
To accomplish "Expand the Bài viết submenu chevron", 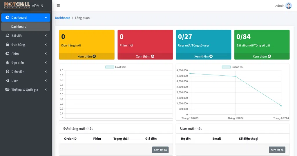I will (x=46, y=36).
